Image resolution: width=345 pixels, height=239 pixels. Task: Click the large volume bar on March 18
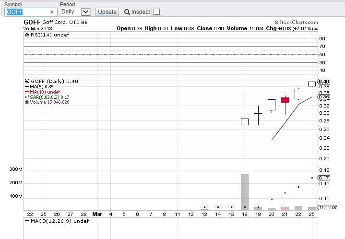click(245, 192)
